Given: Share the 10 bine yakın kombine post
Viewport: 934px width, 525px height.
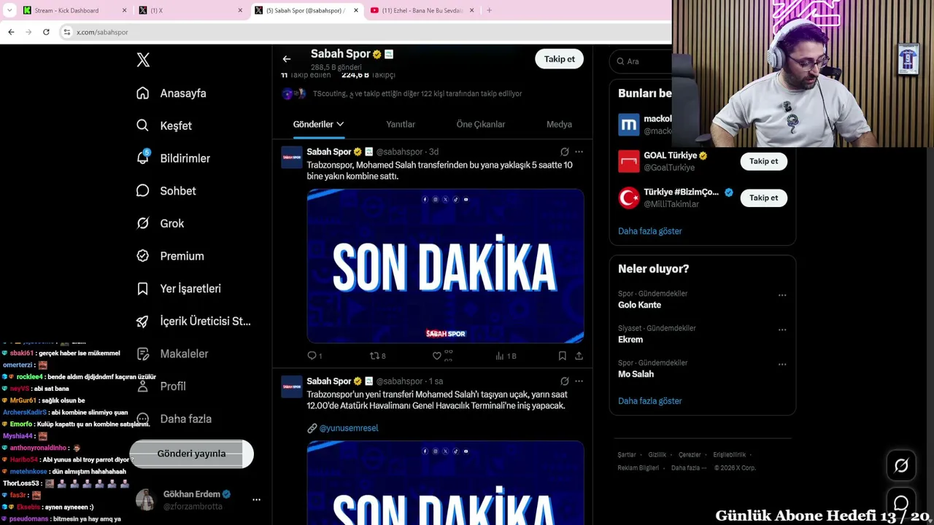Looking at the screenshot, I should click(579, 356).
